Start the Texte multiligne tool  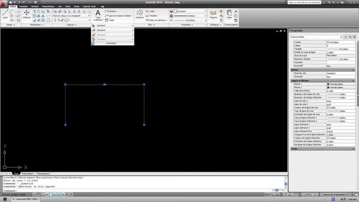click(98, 15)
